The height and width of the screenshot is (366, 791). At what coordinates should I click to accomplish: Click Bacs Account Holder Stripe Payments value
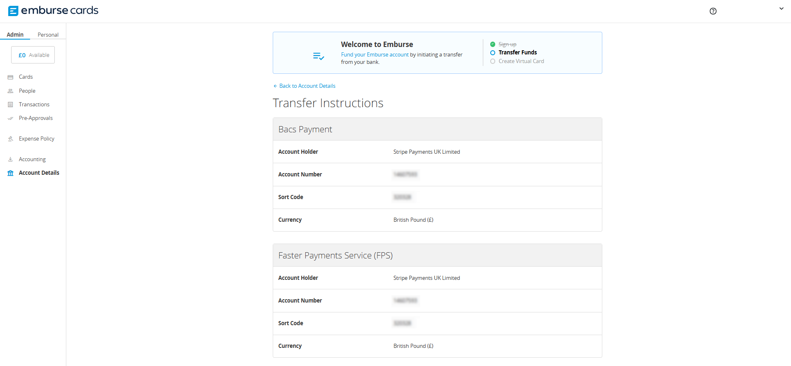click(426, 152)
